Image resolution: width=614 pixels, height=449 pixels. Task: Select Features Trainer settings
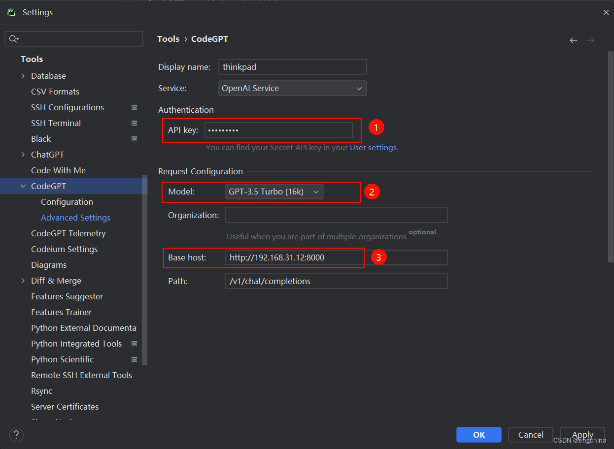coord(61,312)
